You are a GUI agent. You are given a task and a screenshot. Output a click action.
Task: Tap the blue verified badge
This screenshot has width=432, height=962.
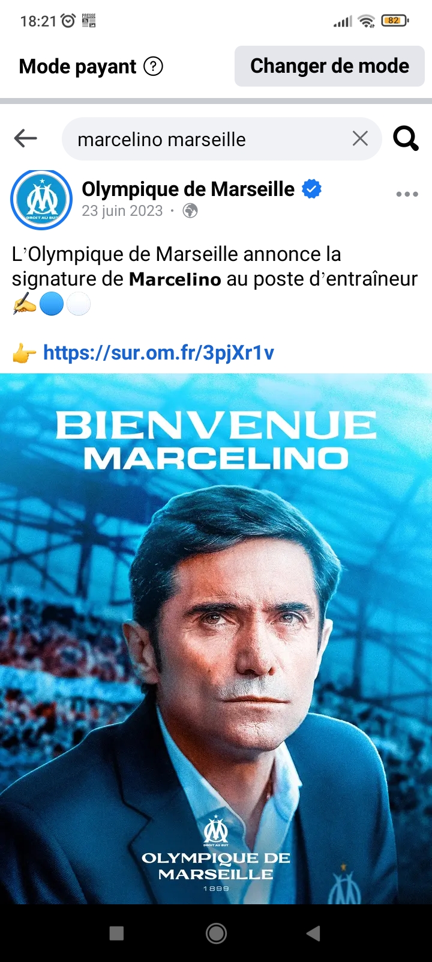tap(311, 189)
